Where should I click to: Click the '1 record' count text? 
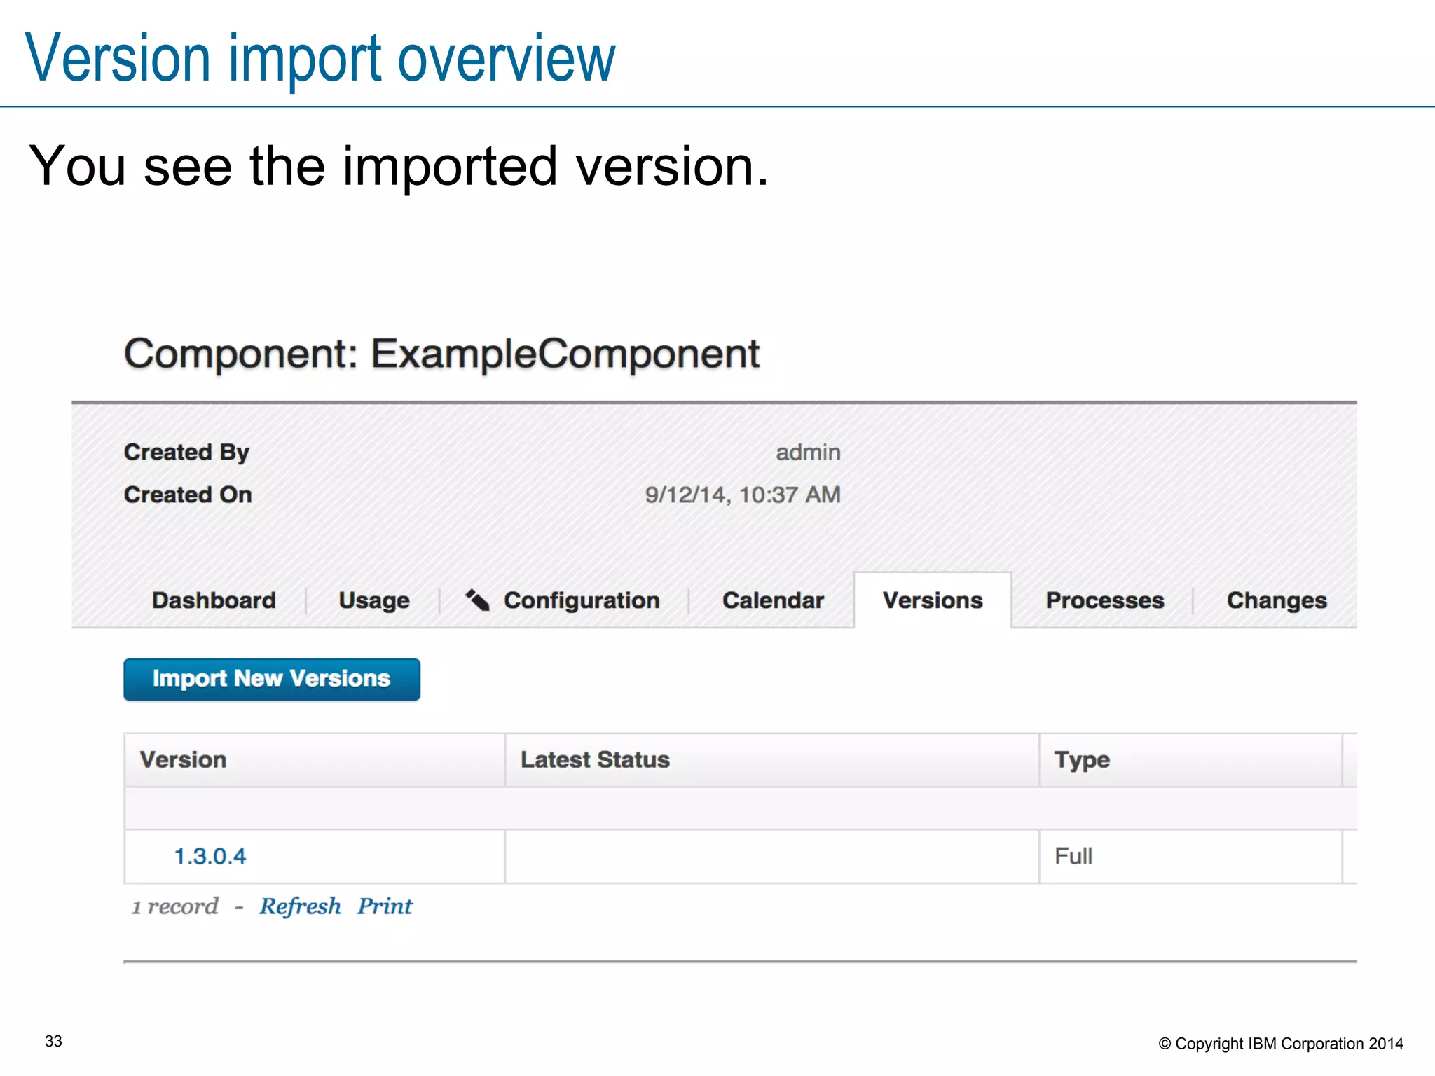point(175,906)
